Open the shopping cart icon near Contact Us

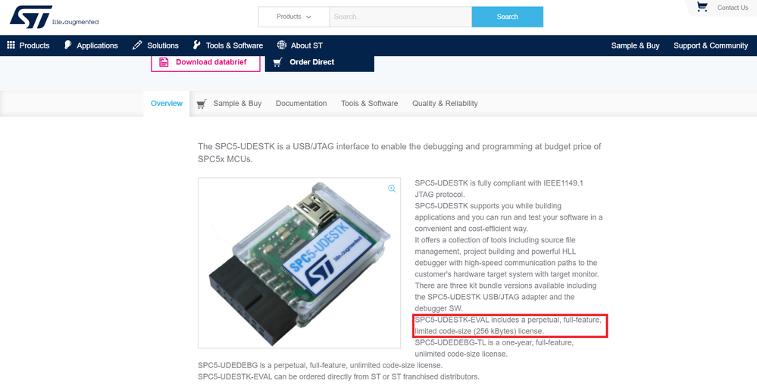pos(702,7)
